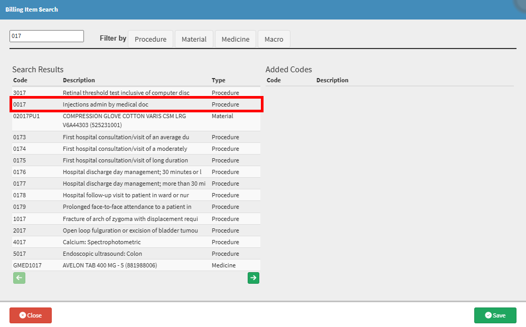
Task: Filter results by Procedure
Action: pyautogui.click(x=151, y=39)
